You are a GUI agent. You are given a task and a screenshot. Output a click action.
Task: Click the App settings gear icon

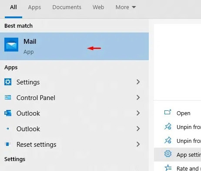pyautogui.click(x=168, y=154)
